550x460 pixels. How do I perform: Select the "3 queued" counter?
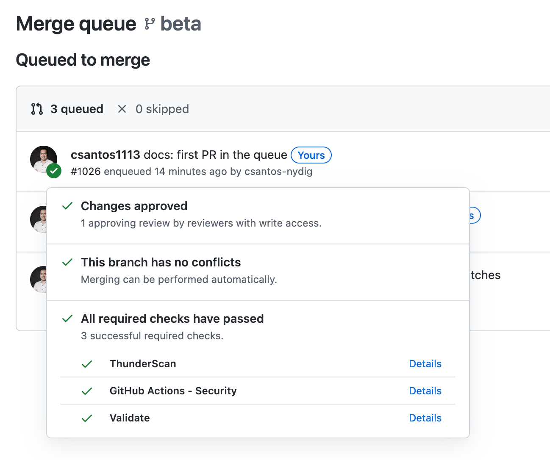click(x=77, y=109)
